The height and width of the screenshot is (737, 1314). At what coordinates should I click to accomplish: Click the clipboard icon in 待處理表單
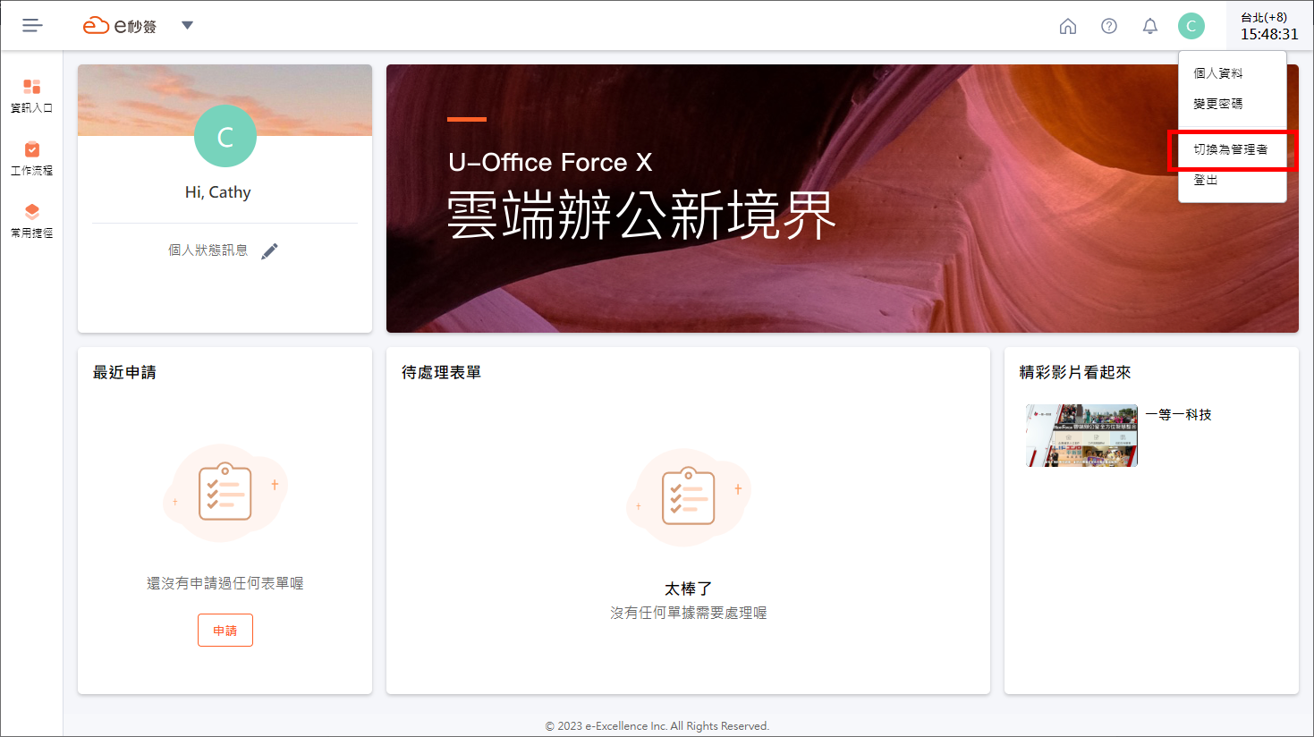click(x=688, y=496)
